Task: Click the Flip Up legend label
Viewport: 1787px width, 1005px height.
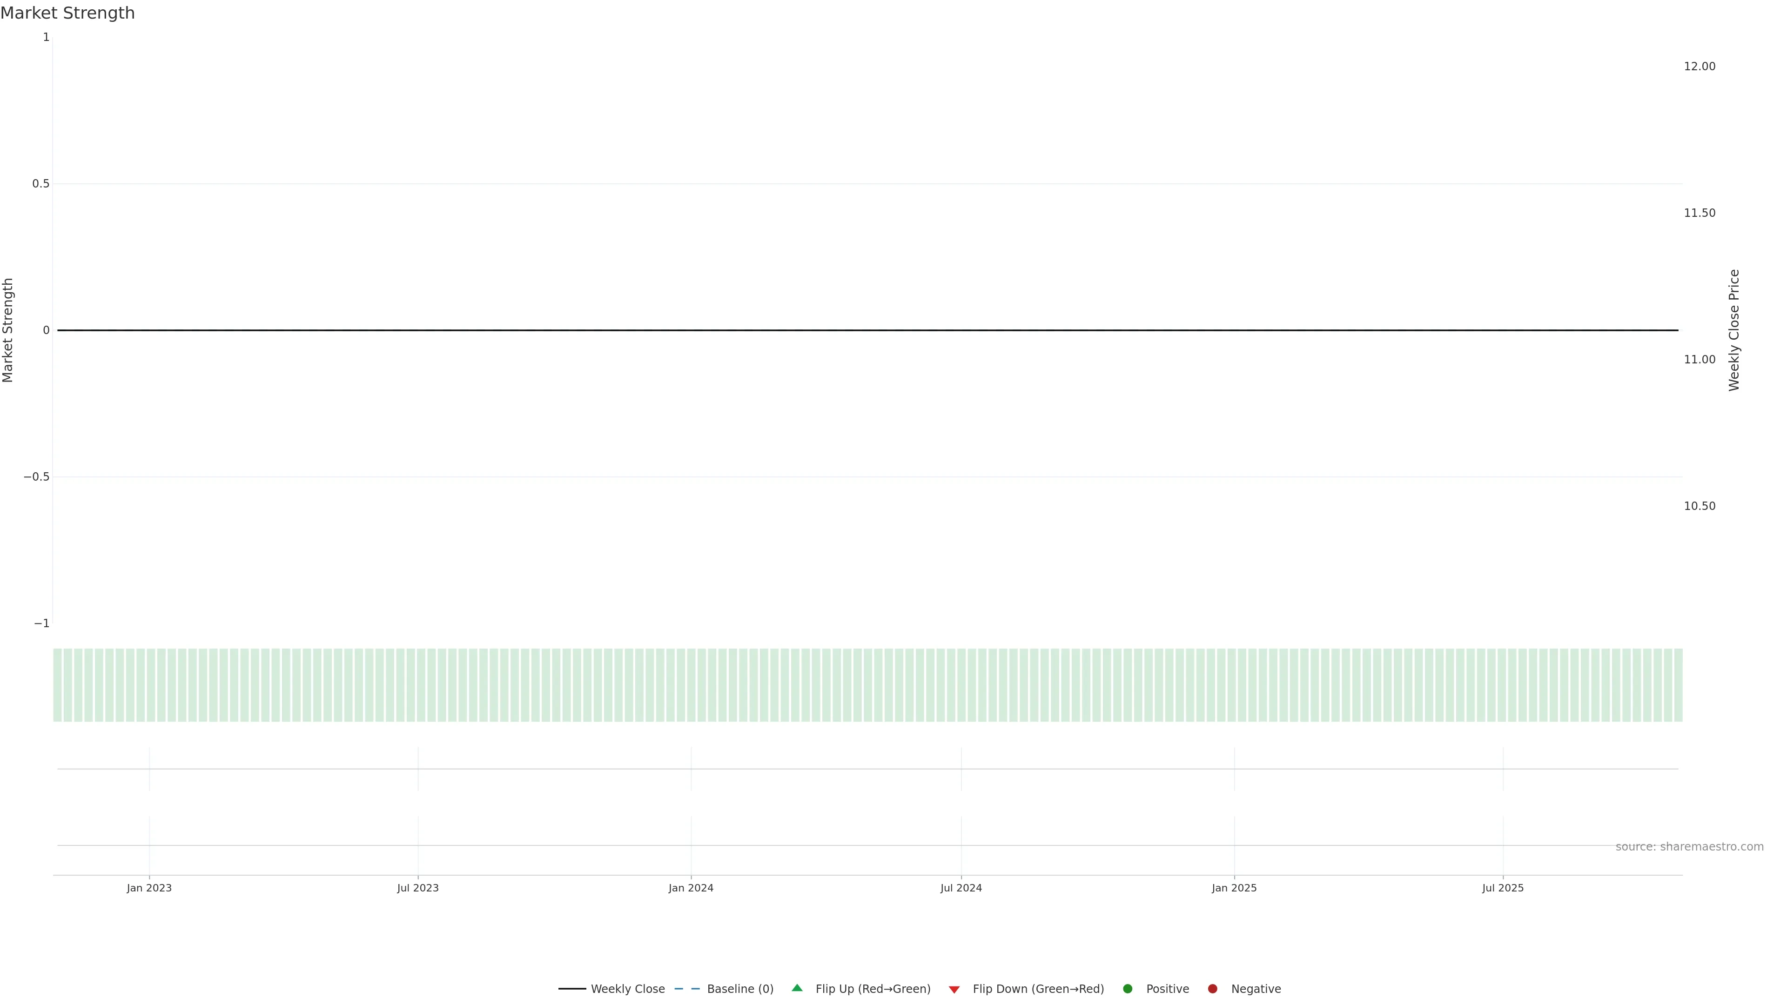Action: point(873,989)
